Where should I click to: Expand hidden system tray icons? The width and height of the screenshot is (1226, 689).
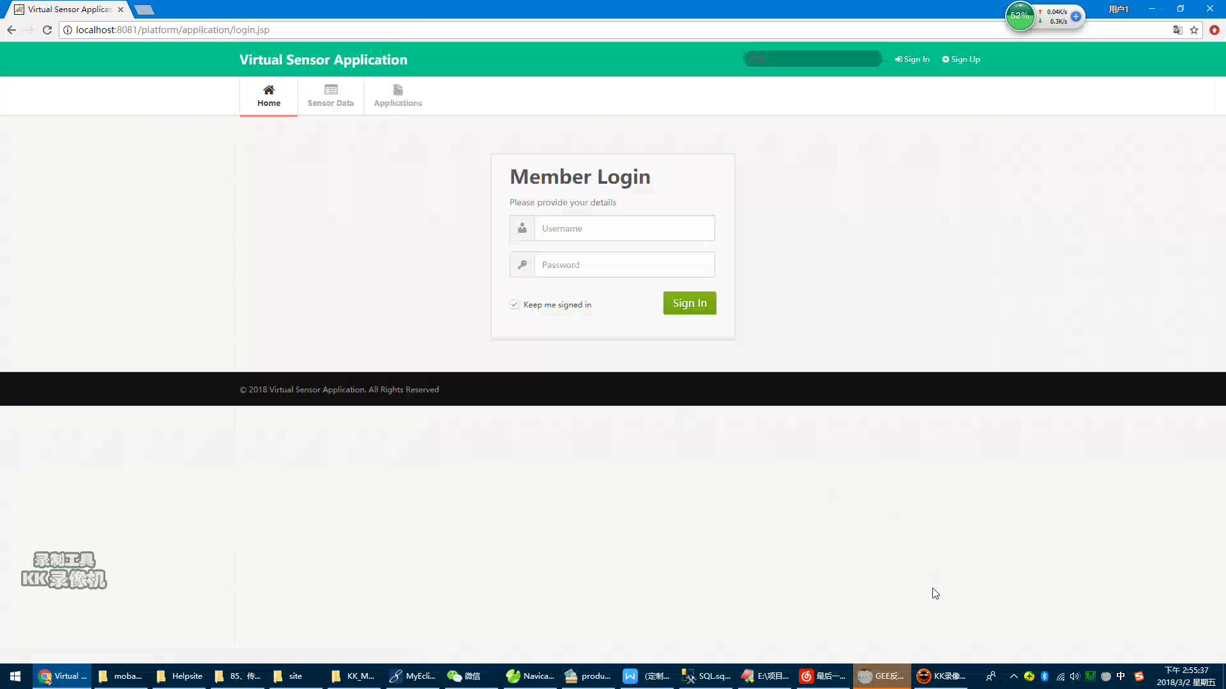click(x=1013, y=676)
